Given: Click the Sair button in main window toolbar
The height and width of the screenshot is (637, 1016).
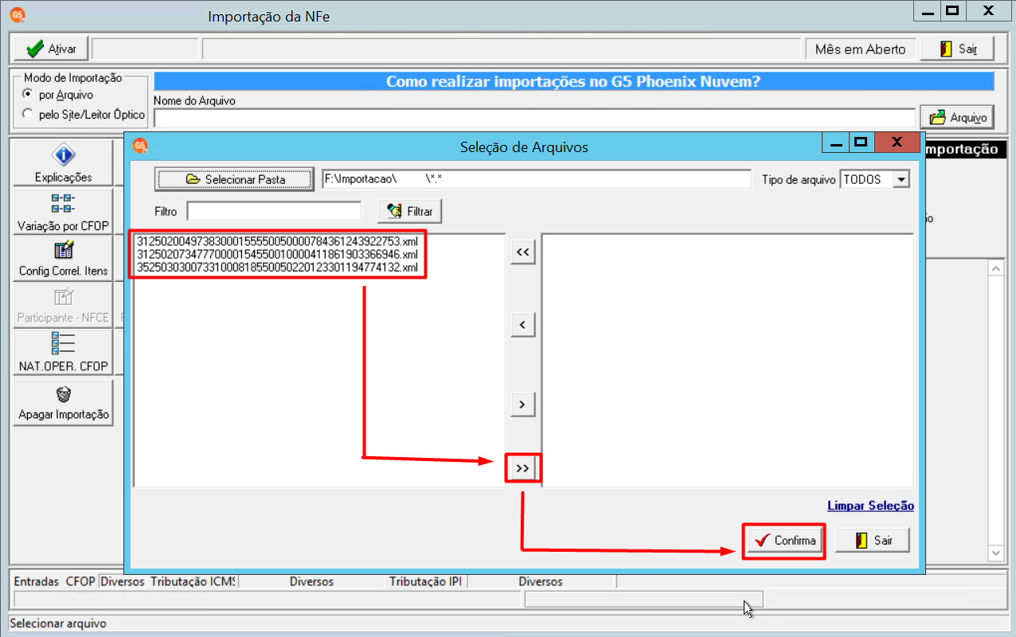Looking at the screenshot, I should click(957, 49).
